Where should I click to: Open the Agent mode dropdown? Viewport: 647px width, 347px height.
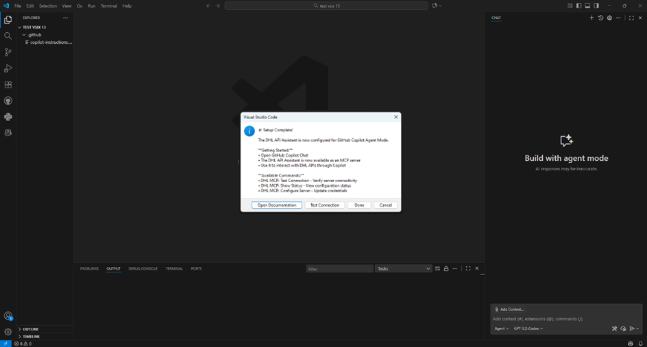coord(502,329)
